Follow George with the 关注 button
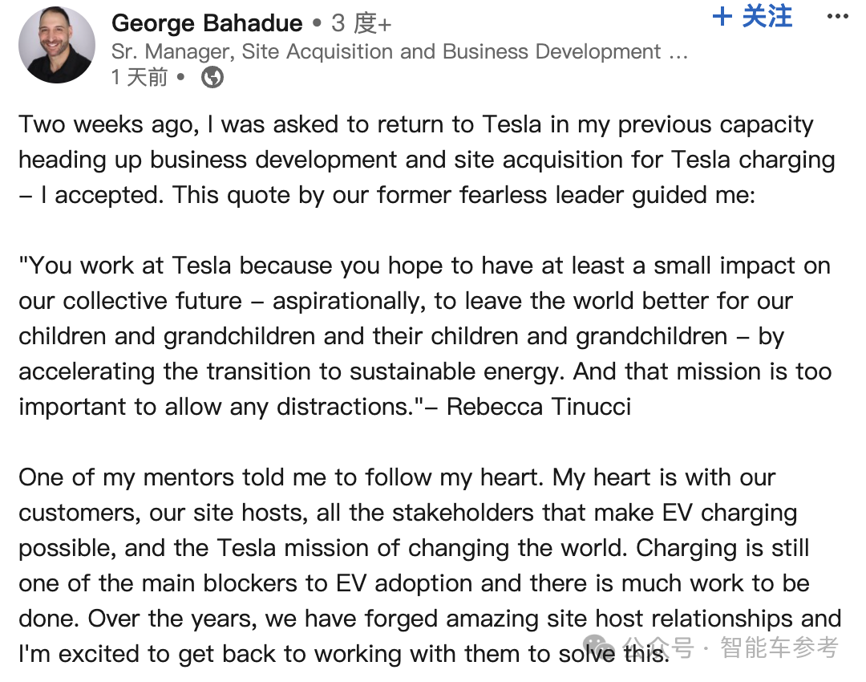The height and width of the screenshot is (682, 866). pyautogui.click(x=767, y=17)
